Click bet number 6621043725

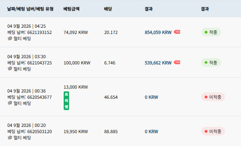pyautogui.click(x=39, y=63)
